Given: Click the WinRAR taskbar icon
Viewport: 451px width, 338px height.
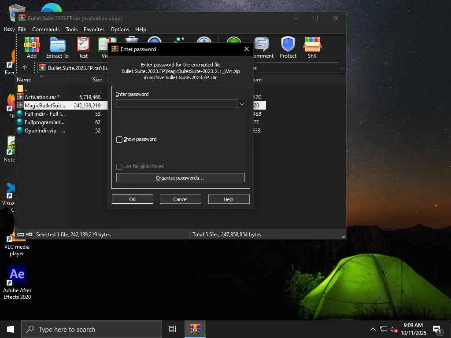Looking at the screenshot, I should click(195, 329).
